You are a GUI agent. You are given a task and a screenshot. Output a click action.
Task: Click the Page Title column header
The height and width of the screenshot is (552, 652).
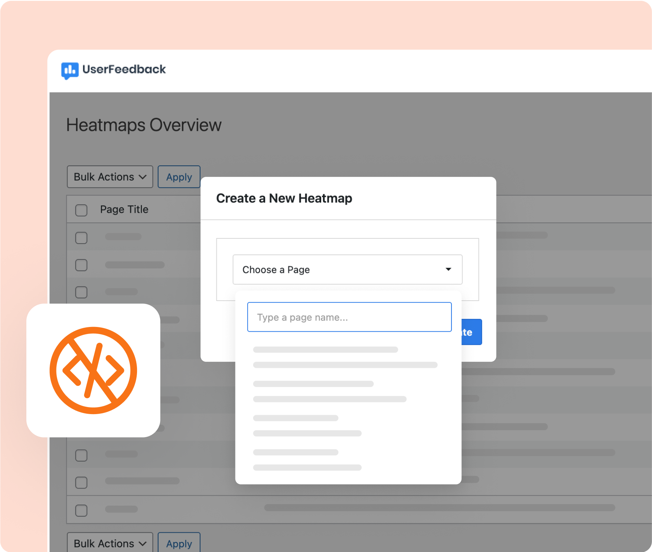click(124, 209)
